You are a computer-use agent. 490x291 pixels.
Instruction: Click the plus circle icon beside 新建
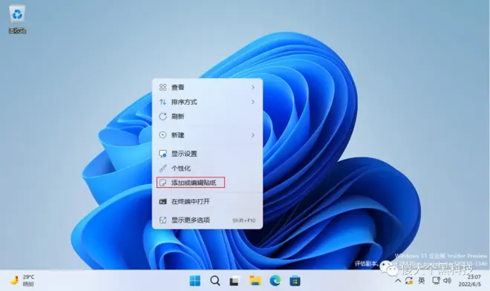pyautogui.click(x=163, y=135)
